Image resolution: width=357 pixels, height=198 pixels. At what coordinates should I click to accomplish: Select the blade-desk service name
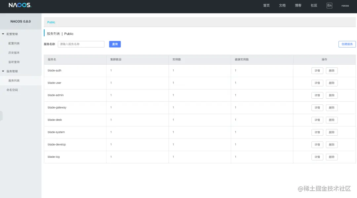pyautogui.click(x=55, y=119)
